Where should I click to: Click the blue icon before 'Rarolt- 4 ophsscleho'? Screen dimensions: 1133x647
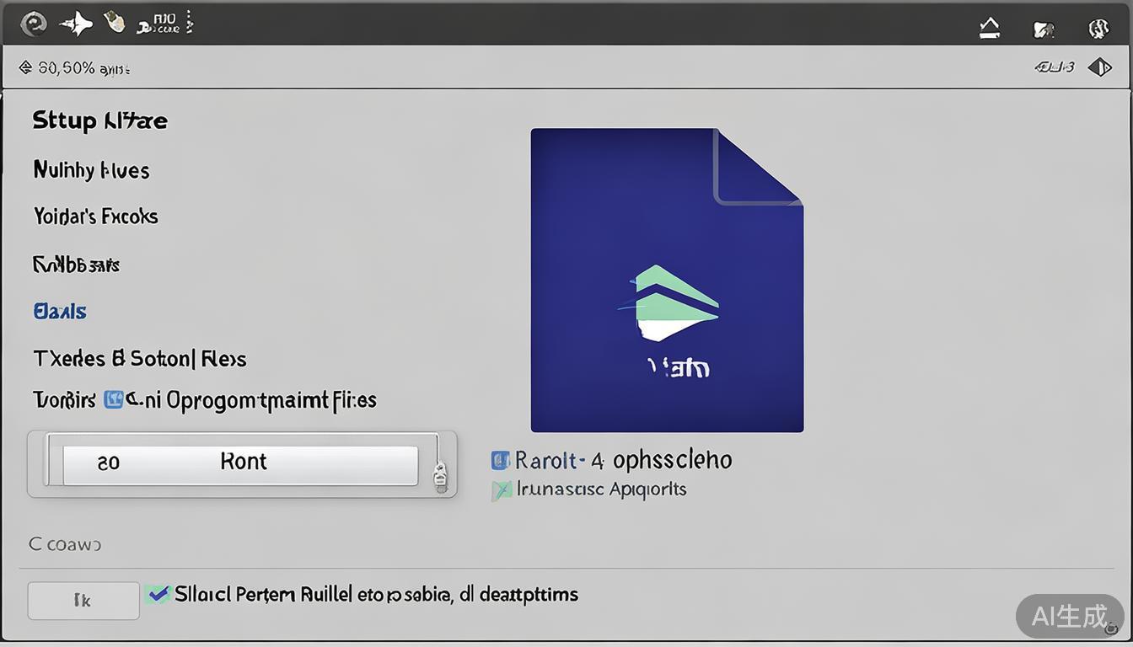[x=501, y=460]
